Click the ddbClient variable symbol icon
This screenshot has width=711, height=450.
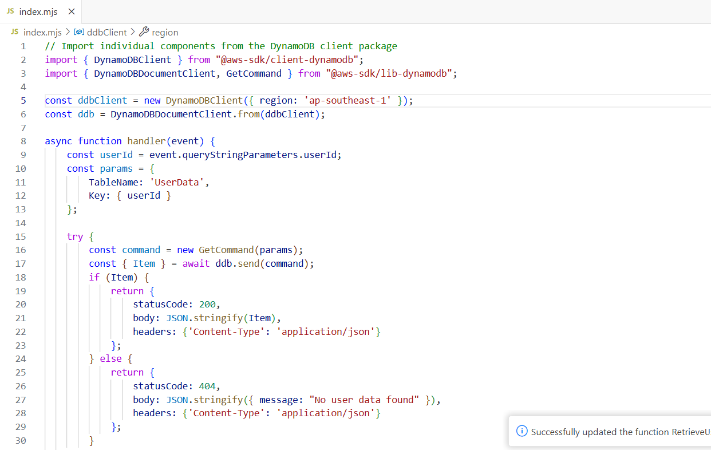80,32
